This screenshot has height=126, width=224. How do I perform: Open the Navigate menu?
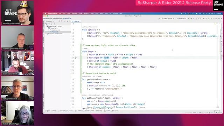[x=75, y=13]
